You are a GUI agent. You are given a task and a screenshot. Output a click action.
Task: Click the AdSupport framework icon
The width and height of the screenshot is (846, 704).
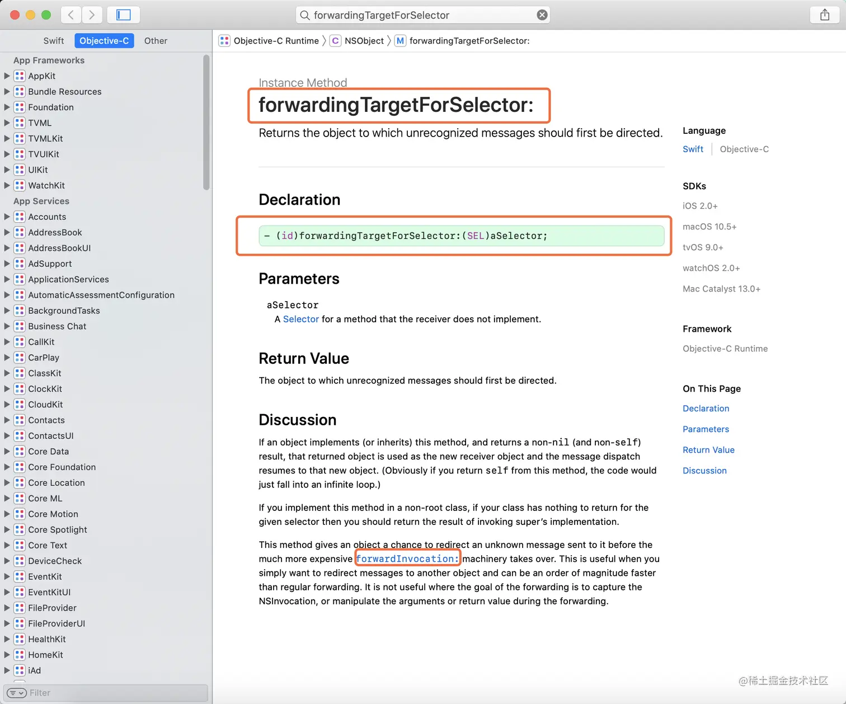click(x=20, y=264)
